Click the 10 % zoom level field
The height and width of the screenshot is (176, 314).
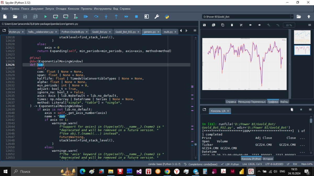(x=289, y=25)
